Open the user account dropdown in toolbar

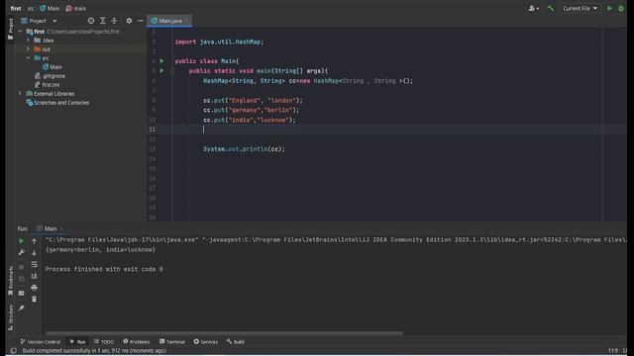[x=534, y=8]
